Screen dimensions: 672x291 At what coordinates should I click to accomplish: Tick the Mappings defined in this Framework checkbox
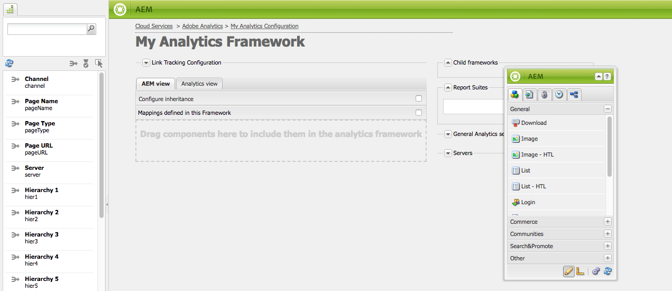[419, 113]
